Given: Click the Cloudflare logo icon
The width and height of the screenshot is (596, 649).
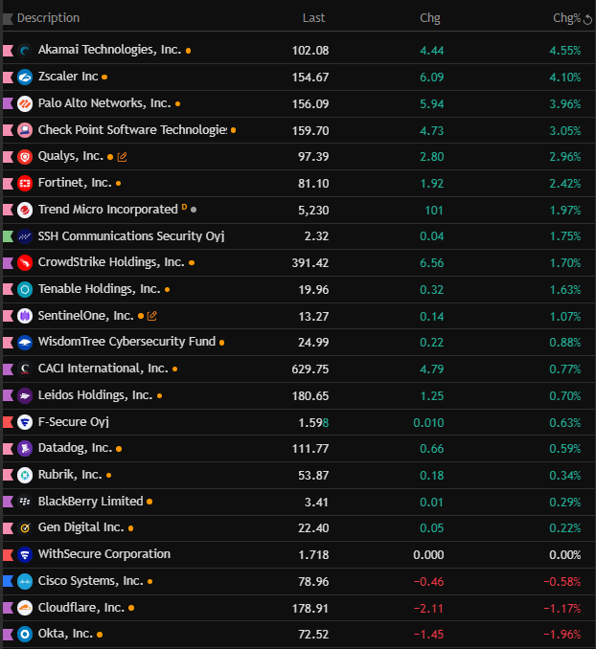Looking at the screenshot, I should [x=25, y=608].
